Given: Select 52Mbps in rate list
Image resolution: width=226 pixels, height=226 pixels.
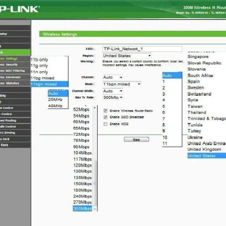Looking at the screenshot, I should [x=82, y=109].
